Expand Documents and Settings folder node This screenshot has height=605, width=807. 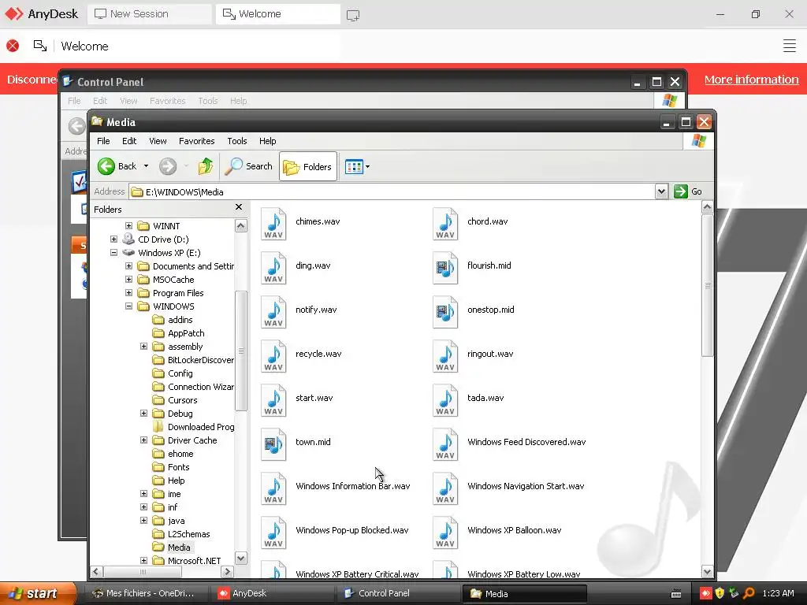click(128, 266)
